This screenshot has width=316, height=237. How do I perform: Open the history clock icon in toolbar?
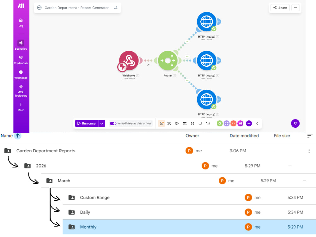click(208, 123)
